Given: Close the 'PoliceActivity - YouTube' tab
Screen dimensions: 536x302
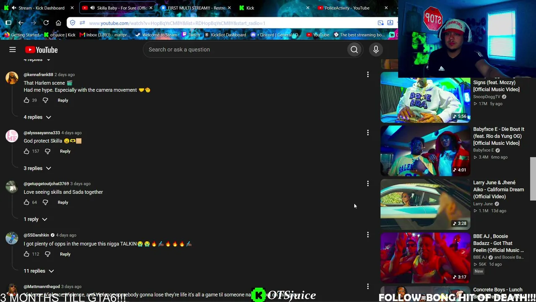Looking at the screenshot, I should coord(386,8).
